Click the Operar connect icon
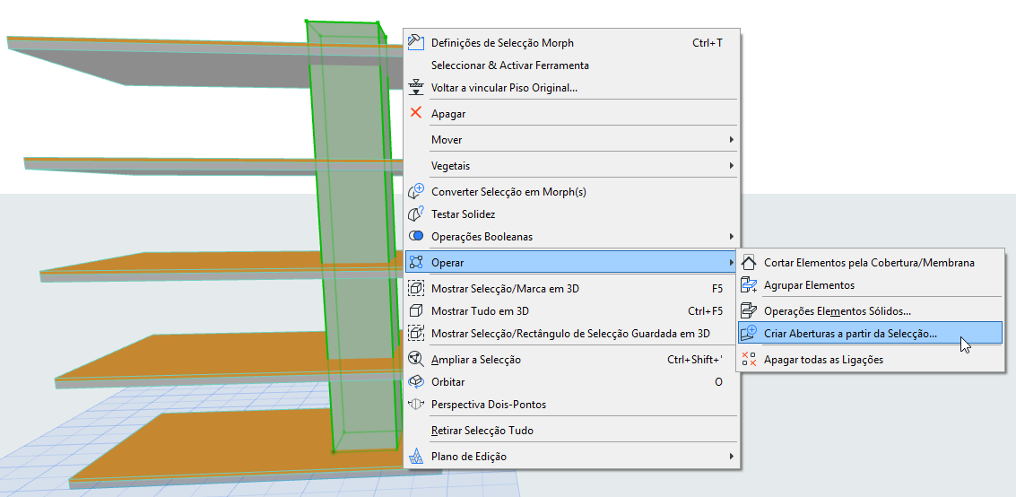 [x=416, y=263]
